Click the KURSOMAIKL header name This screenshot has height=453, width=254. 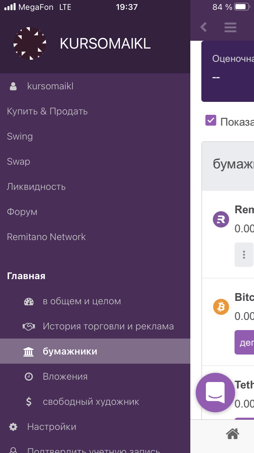[105, 44]
